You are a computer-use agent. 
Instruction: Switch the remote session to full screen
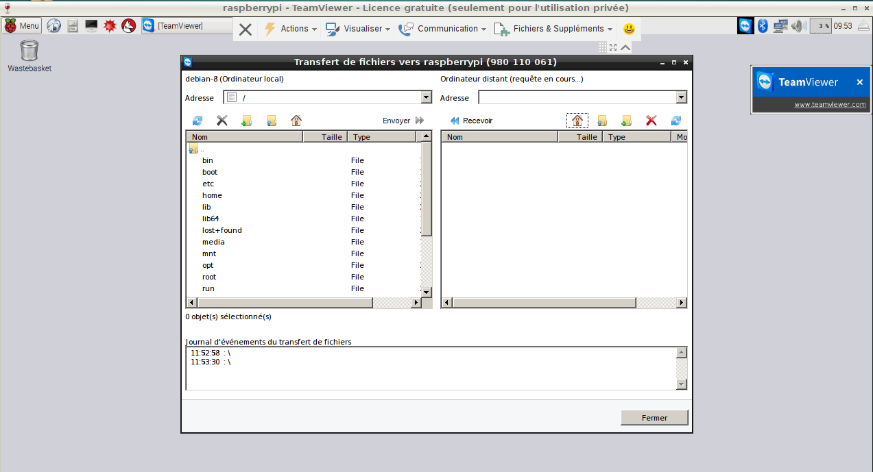[x=613, y=47]
